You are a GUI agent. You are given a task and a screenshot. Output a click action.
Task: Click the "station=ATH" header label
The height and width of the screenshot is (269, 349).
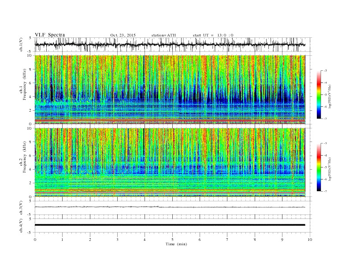click(x=163, y=35)
